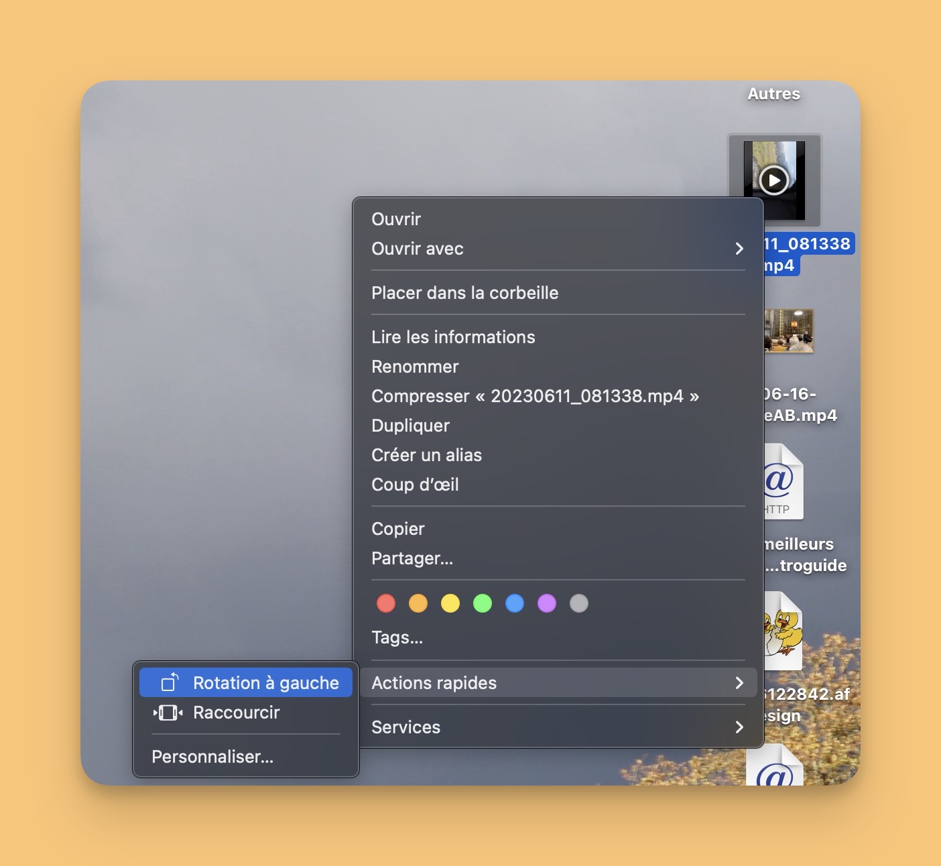
Task: Click the Autres stack label
Action: tap(774, 94)
